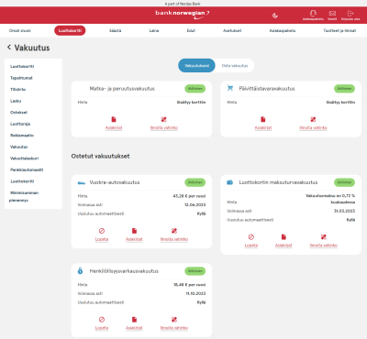
Task: Click Lopeta link under Vuokra-autovakuutus
Action: tap(102, 239)
